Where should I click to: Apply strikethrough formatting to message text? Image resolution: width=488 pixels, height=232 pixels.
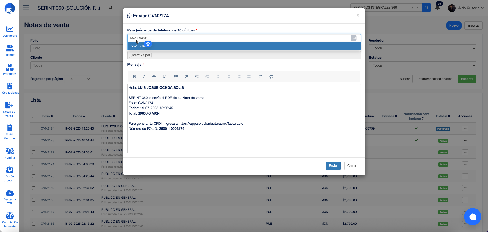point(154,77)
